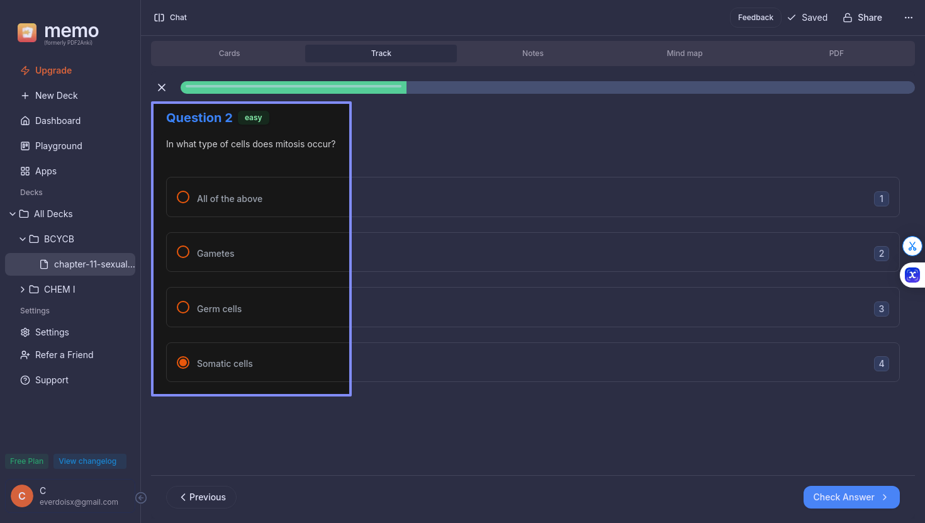The width and height of the screenshot is (925, 523).
Task: Click the green quiz progress bar
Action: pyautogui.click(x=293, y=87)
